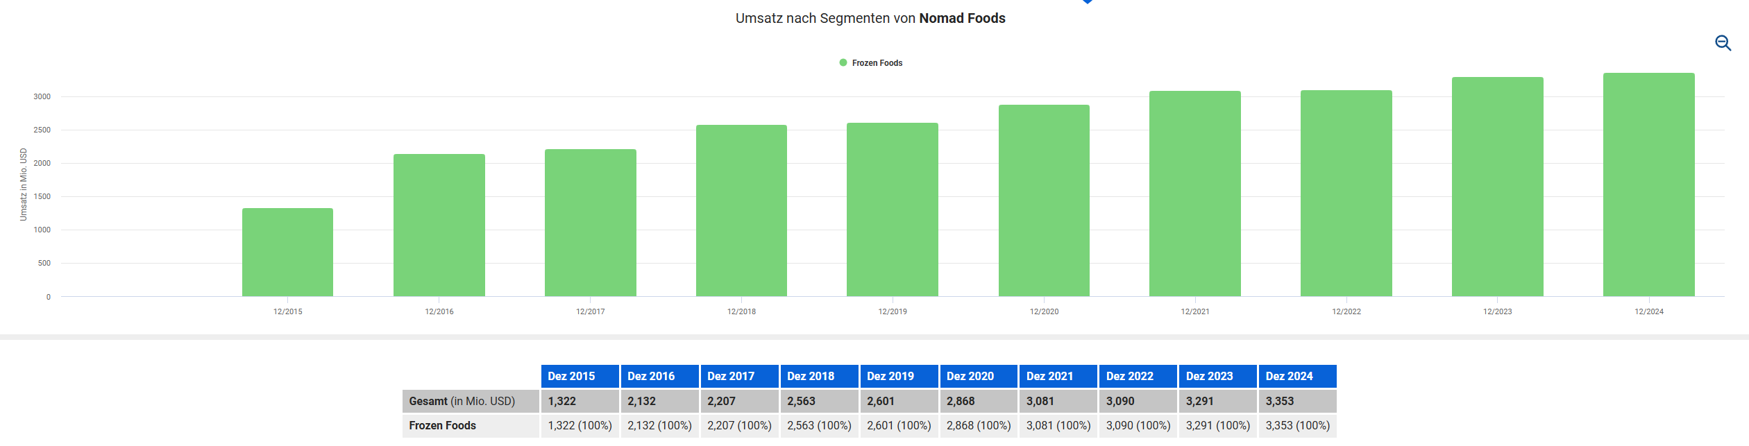Viewport: 1749px width, 446px height.
Task: Select the 12/2022 bar in chart
Action: [x=1346, y=194]
